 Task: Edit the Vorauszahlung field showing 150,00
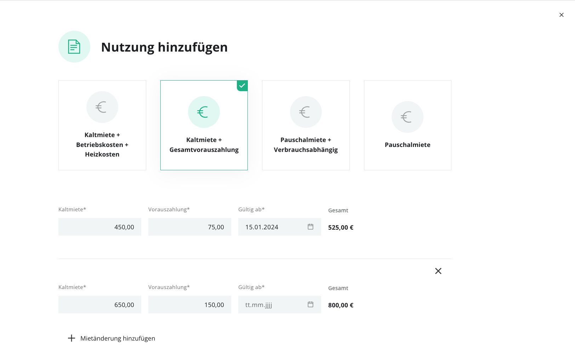coord(190,305)
